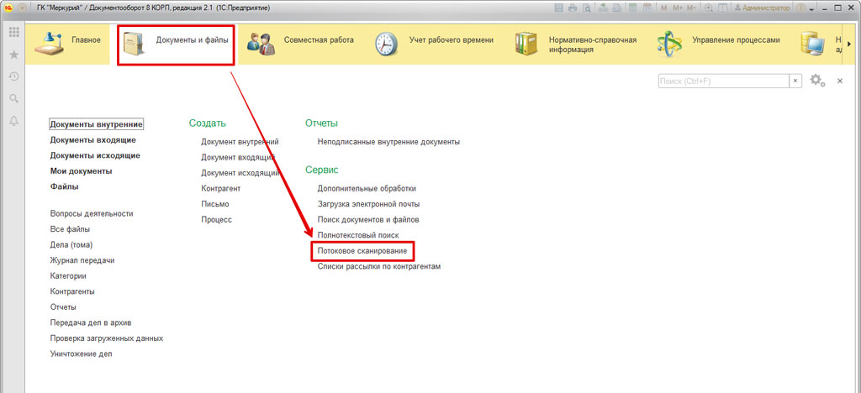
Task: Click the gear settings icon near search
Action: pos(816,81)
